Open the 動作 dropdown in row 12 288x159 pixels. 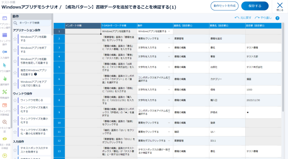point(169,140)
